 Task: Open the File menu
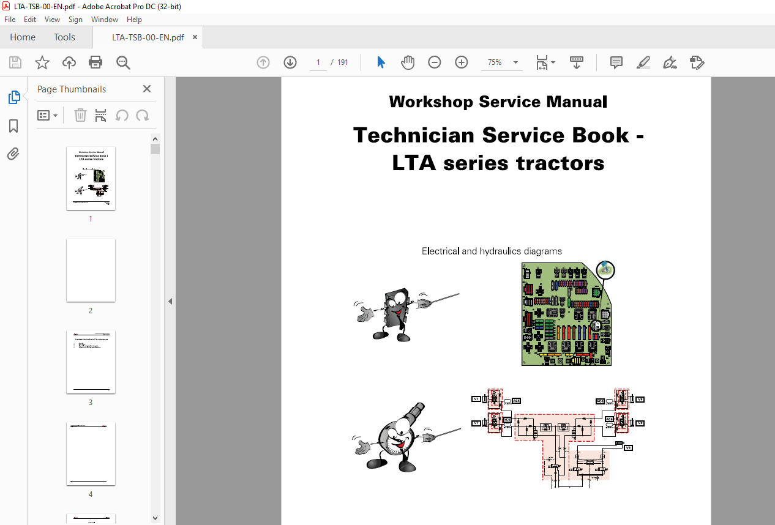10,20
